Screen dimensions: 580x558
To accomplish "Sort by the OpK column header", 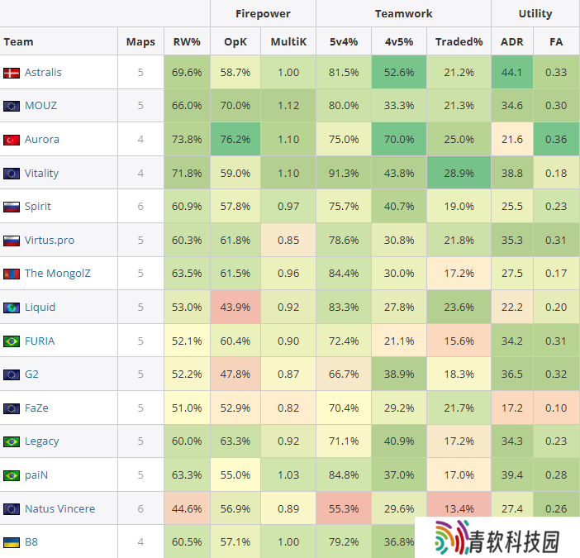I will [x=236, y=41].
